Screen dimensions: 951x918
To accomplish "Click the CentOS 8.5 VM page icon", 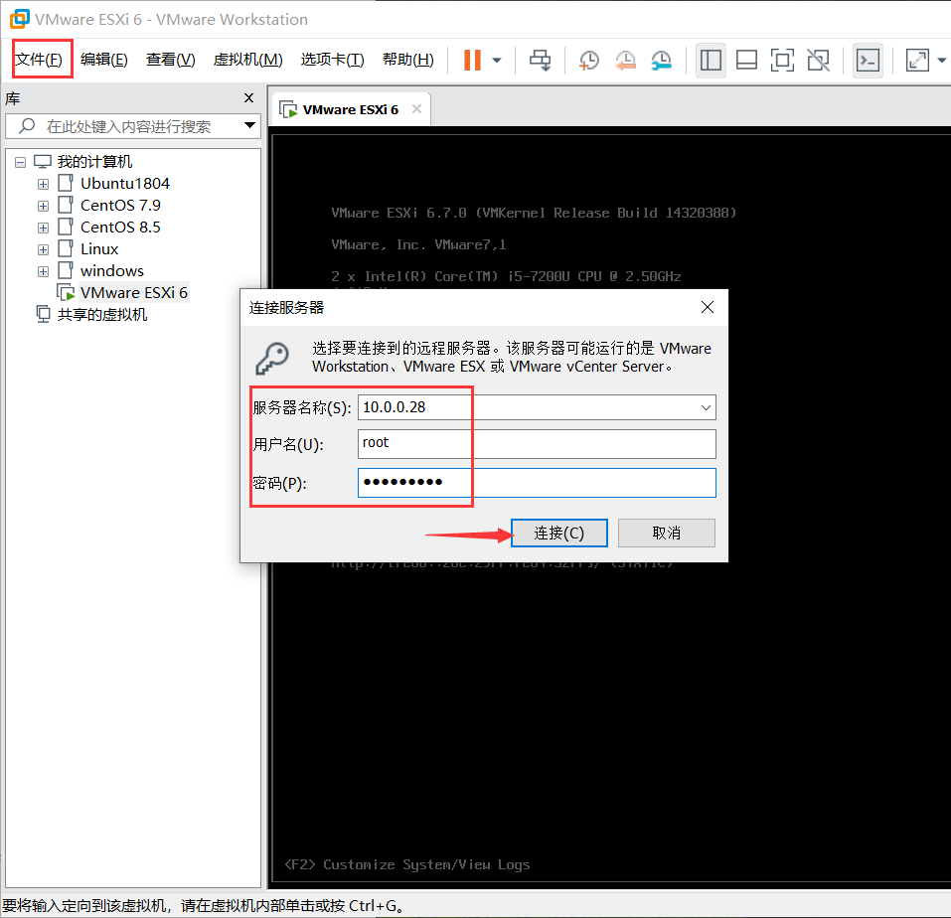I will [66, 227].
